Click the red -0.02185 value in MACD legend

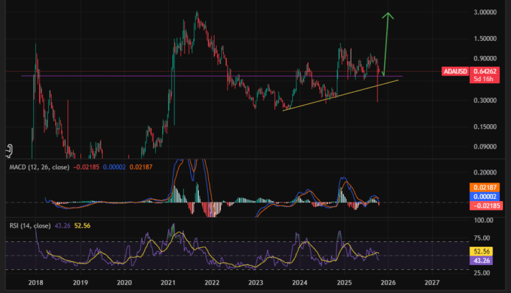(86, 167)
